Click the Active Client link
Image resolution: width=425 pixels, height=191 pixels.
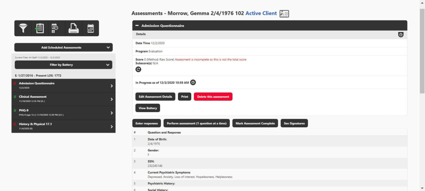261,13
